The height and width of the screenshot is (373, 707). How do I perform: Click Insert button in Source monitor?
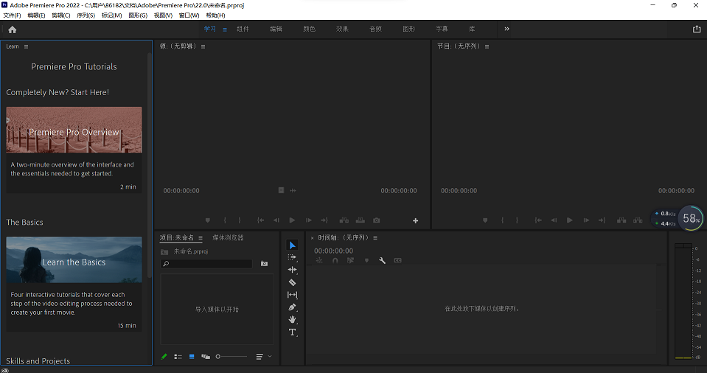pyautogui.click(x=344, y=220)
